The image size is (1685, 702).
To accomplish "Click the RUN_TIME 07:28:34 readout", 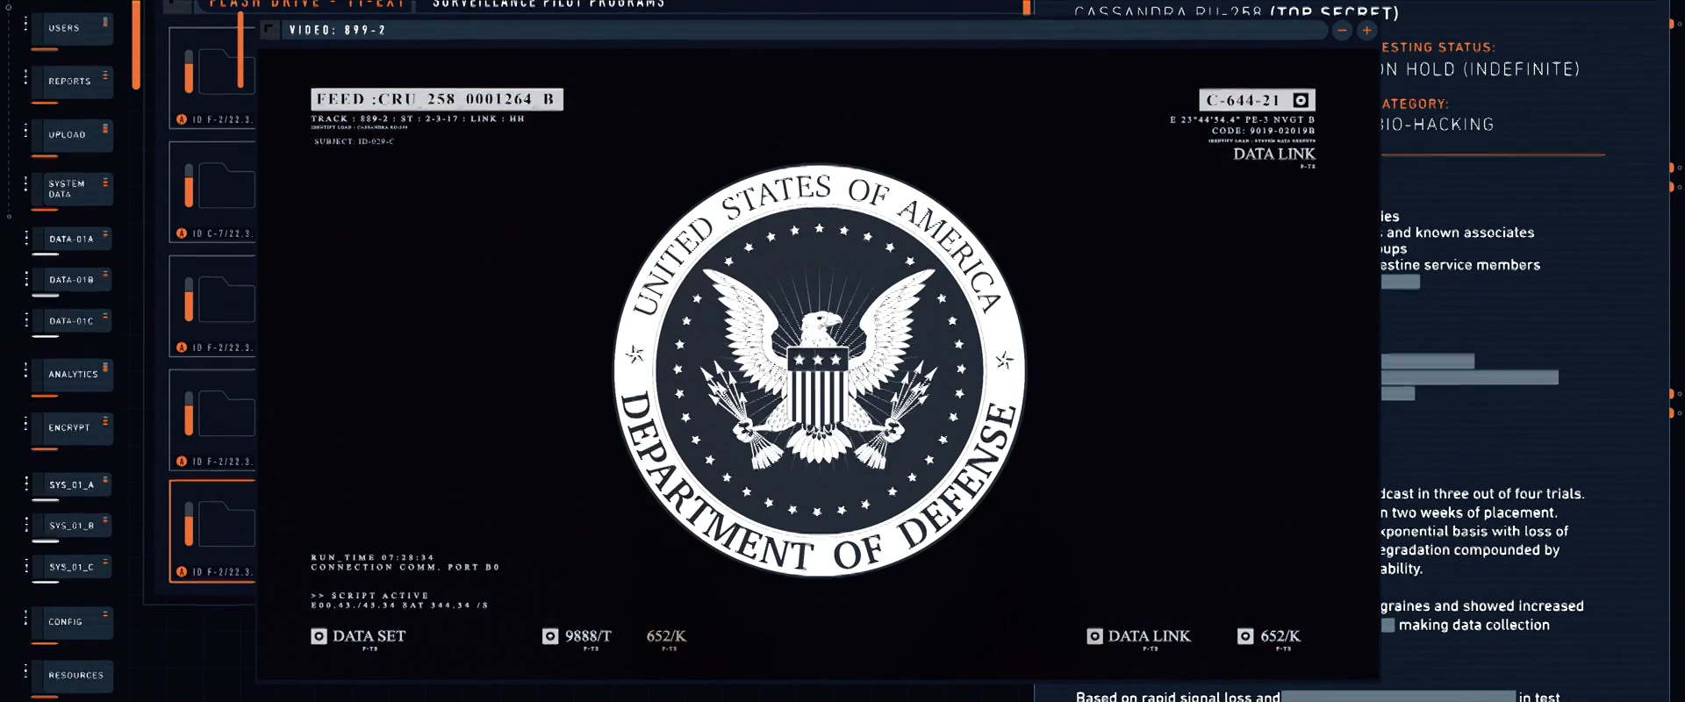I will point(373,557).
